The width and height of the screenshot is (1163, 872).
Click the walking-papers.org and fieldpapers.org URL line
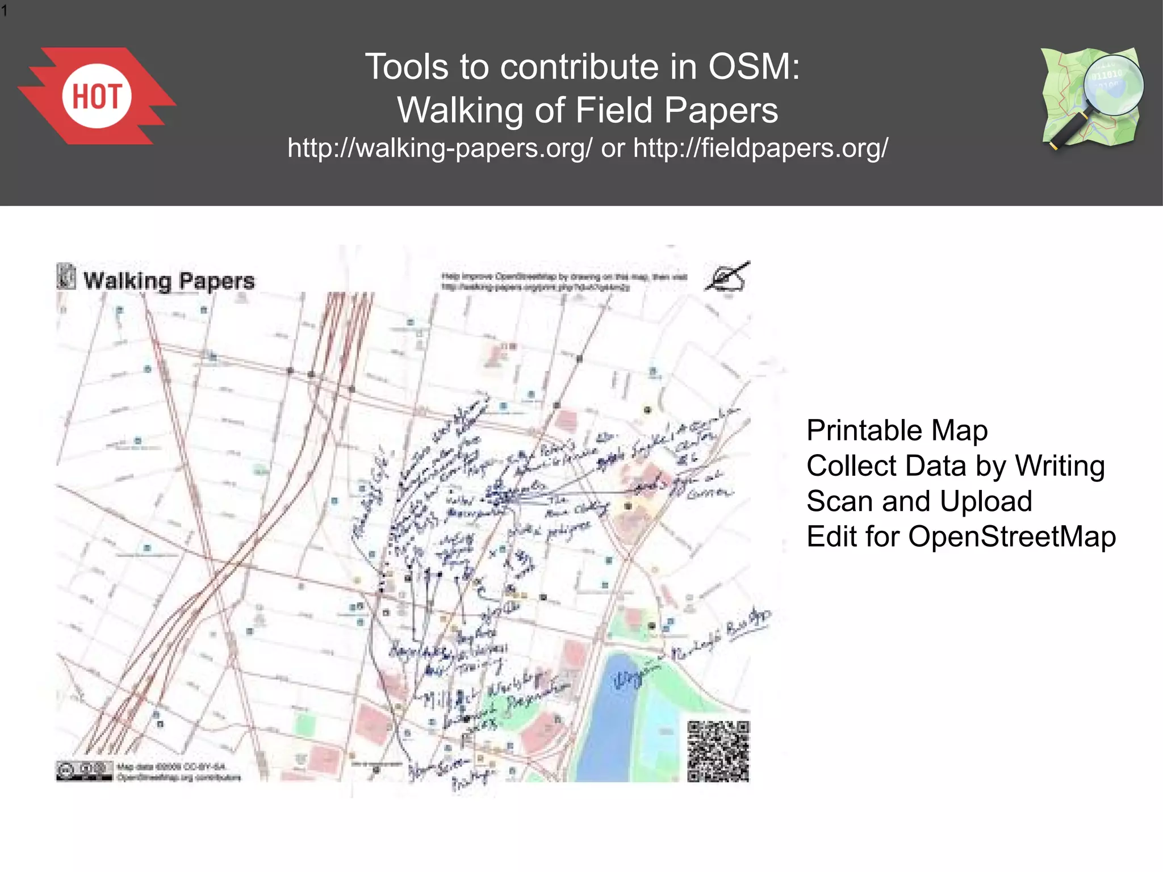click(588, 148)
